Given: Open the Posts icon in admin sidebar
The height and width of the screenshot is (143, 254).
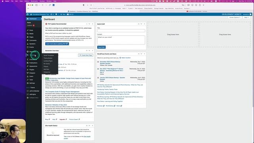Looking at the screenshot, I should coord(28,30).
